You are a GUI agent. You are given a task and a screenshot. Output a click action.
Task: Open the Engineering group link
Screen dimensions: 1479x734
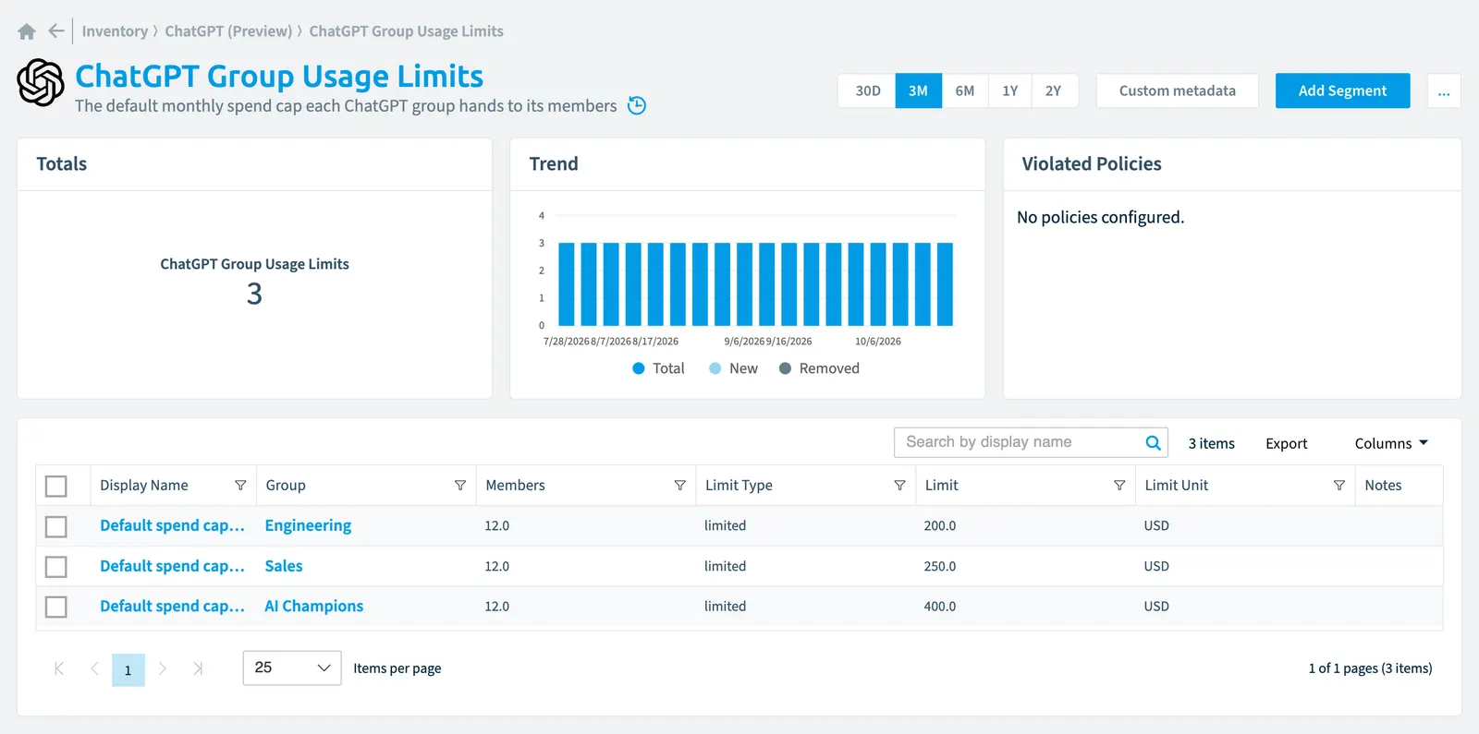point(308,525)
